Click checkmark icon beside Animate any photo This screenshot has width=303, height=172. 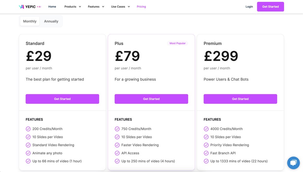pyautogui.click(x=28, y=153)
